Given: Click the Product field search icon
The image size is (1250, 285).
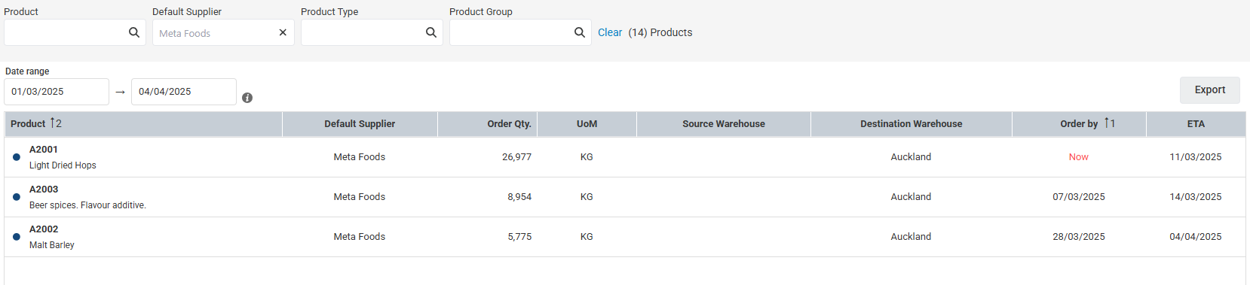Looking at the screenshot, I should click(x=134, y=32).
